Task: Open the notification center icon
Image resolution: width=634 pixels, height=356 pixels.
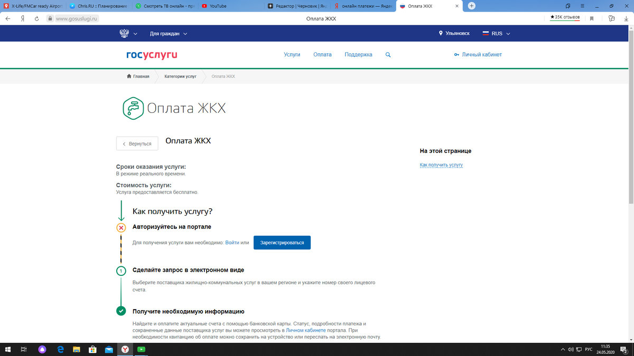Action: (x=624, y=349)
